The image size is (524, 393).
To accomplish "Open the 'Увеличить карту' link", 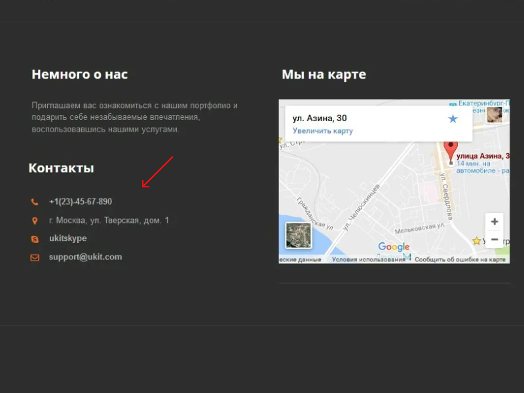I will 322,131.
